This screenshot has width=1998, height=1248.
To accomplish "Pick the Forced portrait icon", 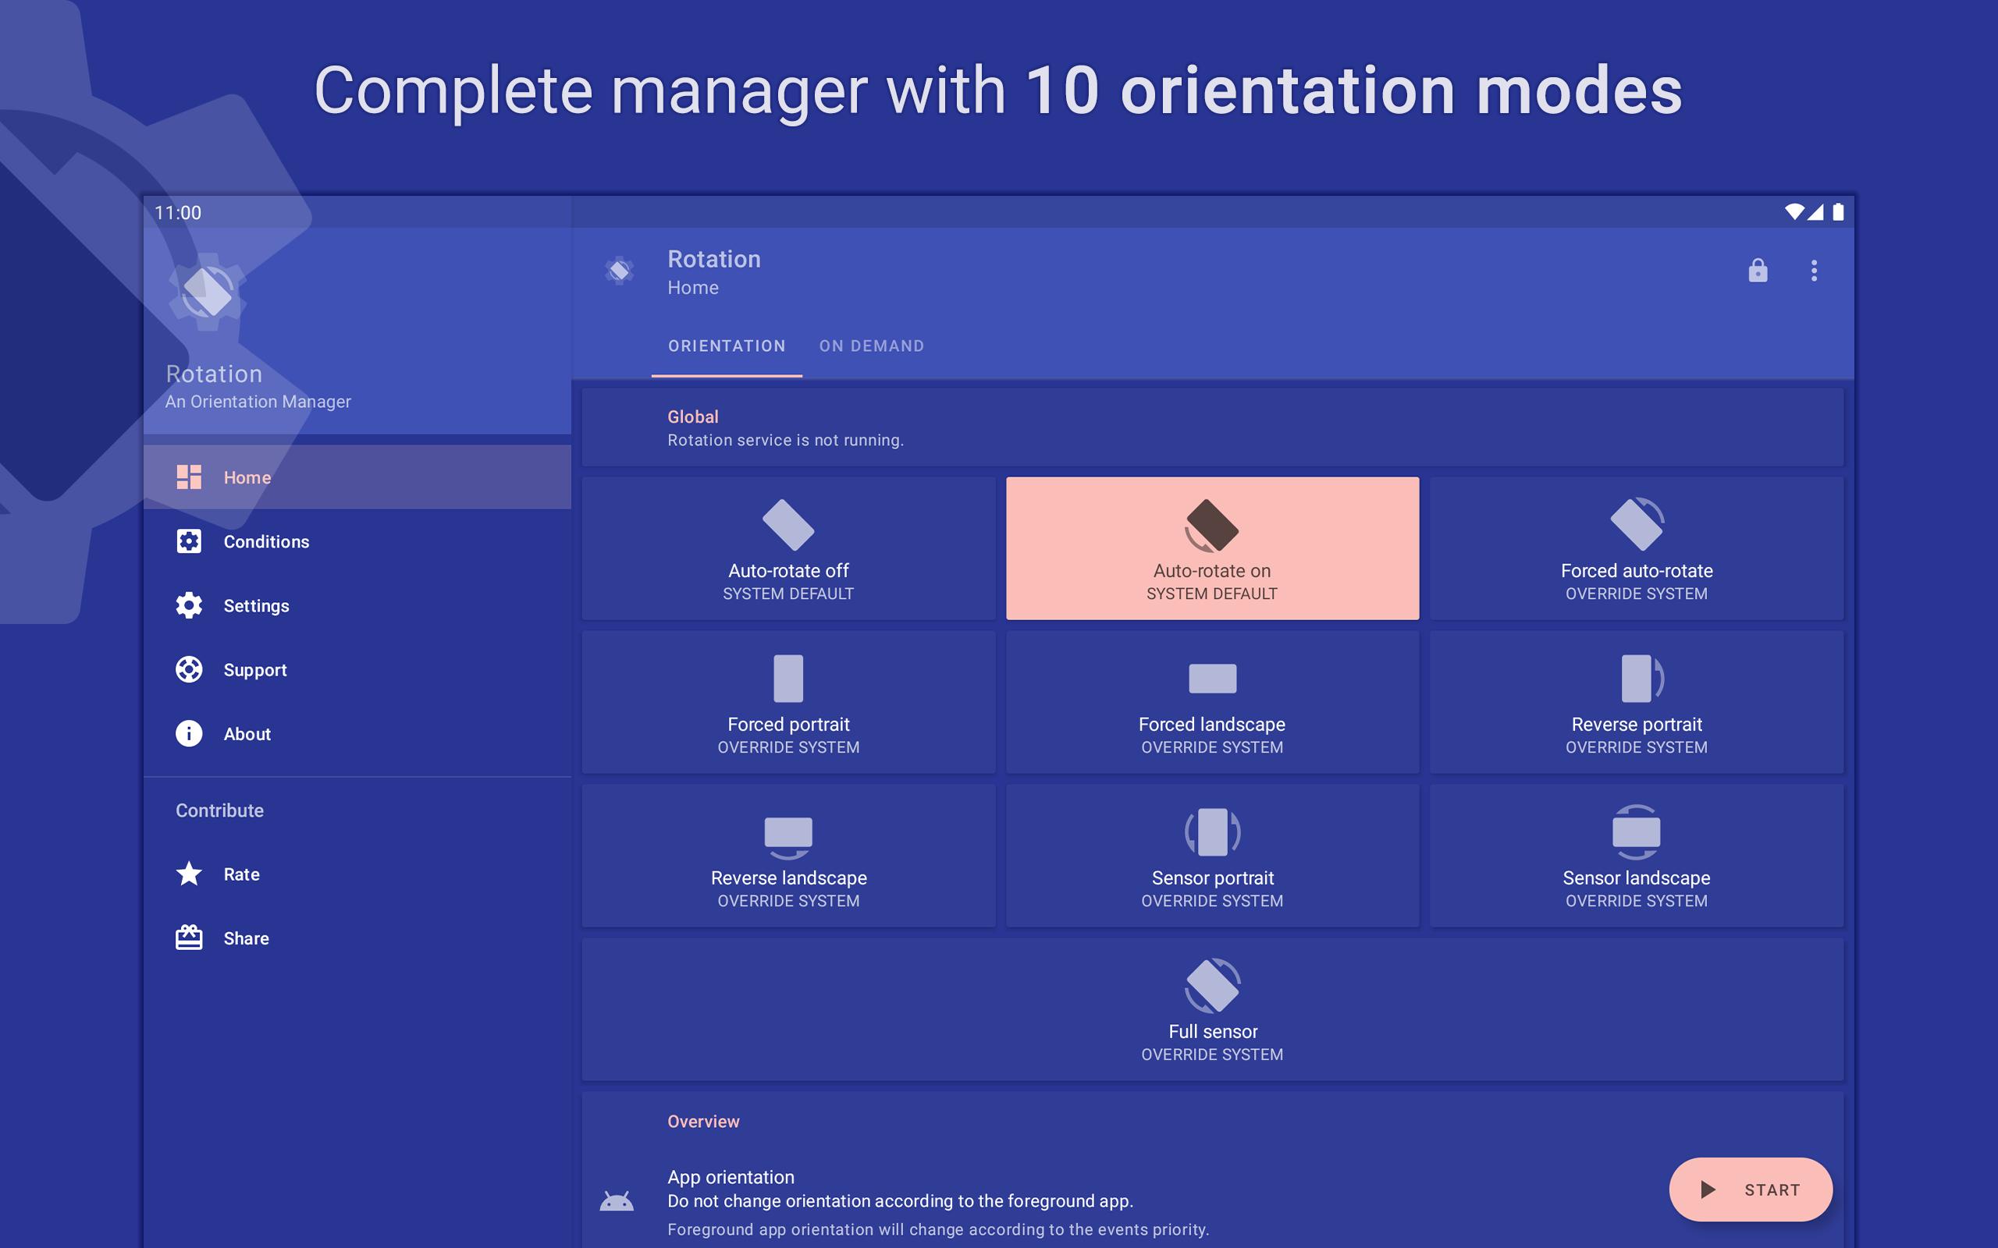I will (787, 679).
